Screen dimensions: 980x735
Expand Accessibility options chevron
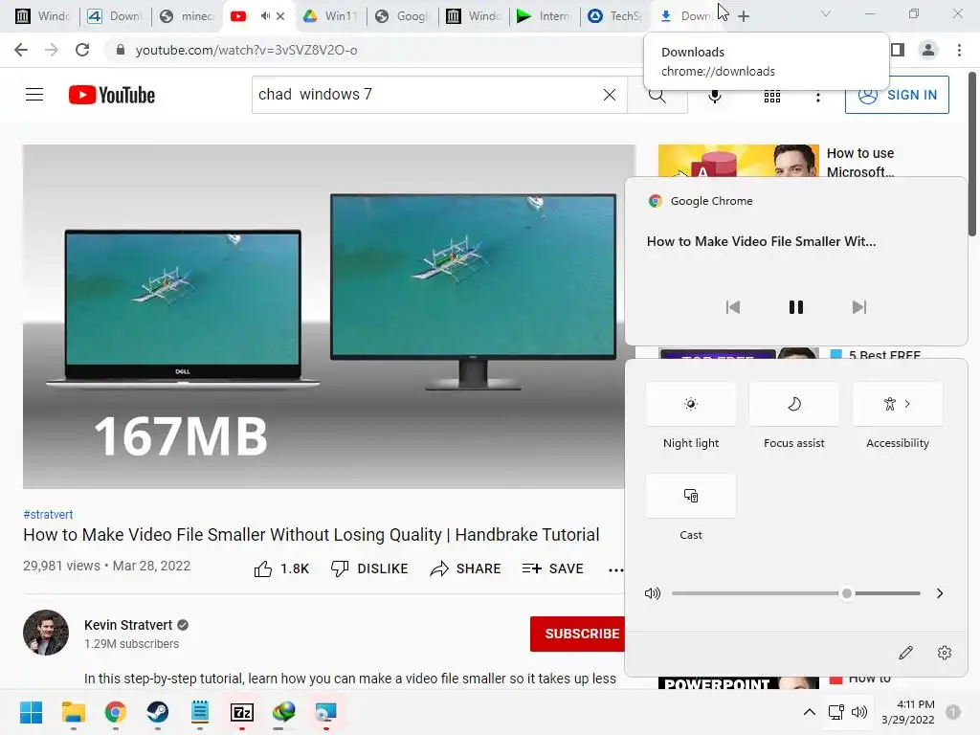point(907,404)
